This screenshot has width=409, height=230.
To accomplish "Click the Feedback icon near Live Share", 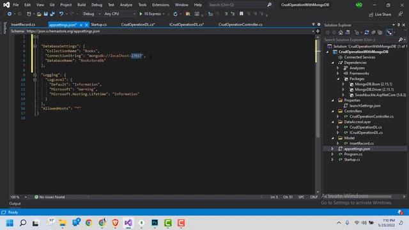I will coord(401,14).
